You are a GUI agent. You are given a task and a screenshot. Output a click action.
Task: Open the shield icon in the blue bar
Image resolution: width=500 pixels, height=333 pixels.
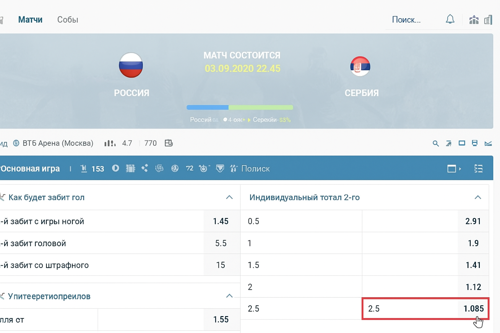point(220,168)
